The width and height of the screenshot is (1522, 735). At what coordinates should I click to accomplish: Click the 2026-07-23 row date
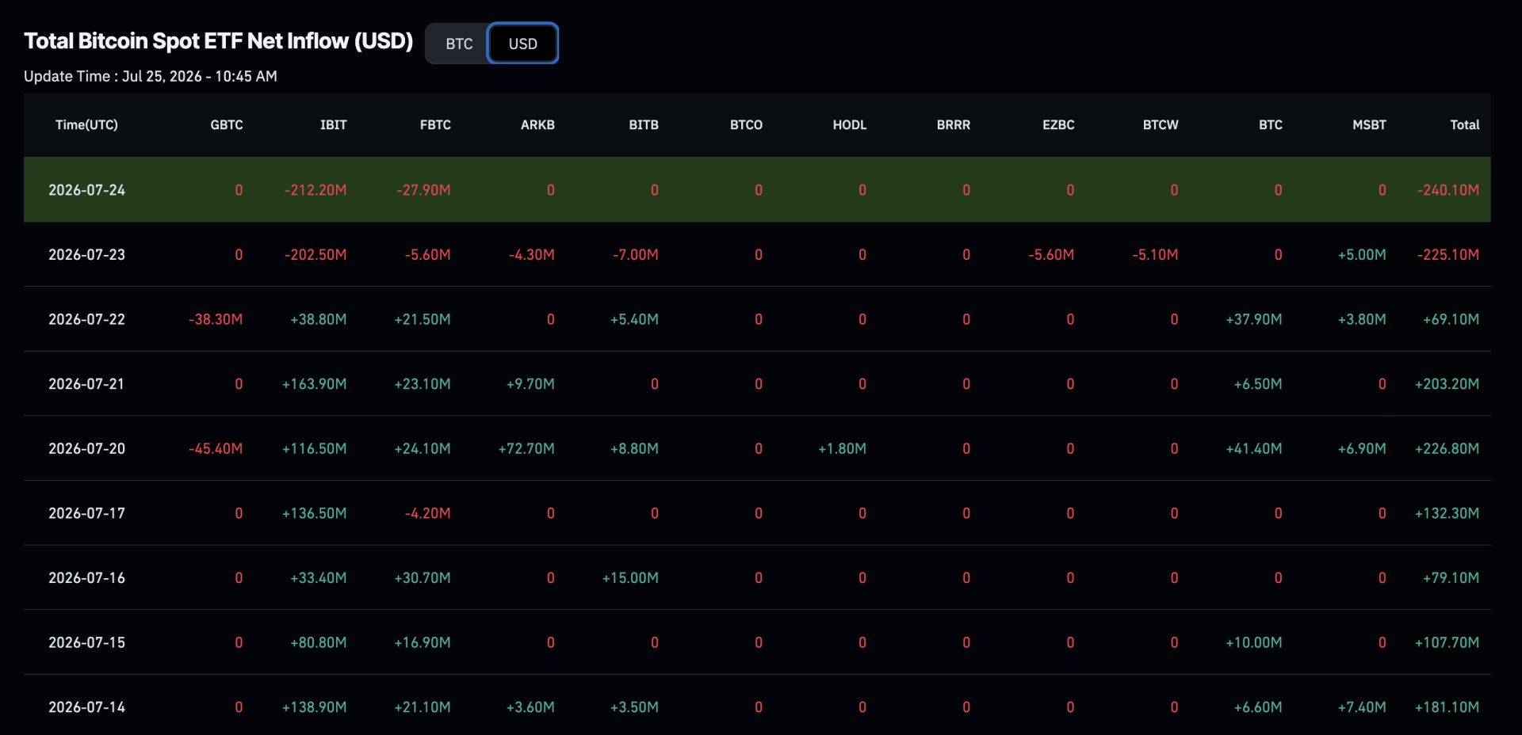tap(86, 255)
